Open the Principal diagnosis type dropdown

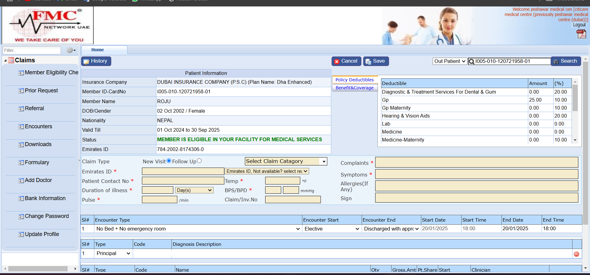point(113,254)
